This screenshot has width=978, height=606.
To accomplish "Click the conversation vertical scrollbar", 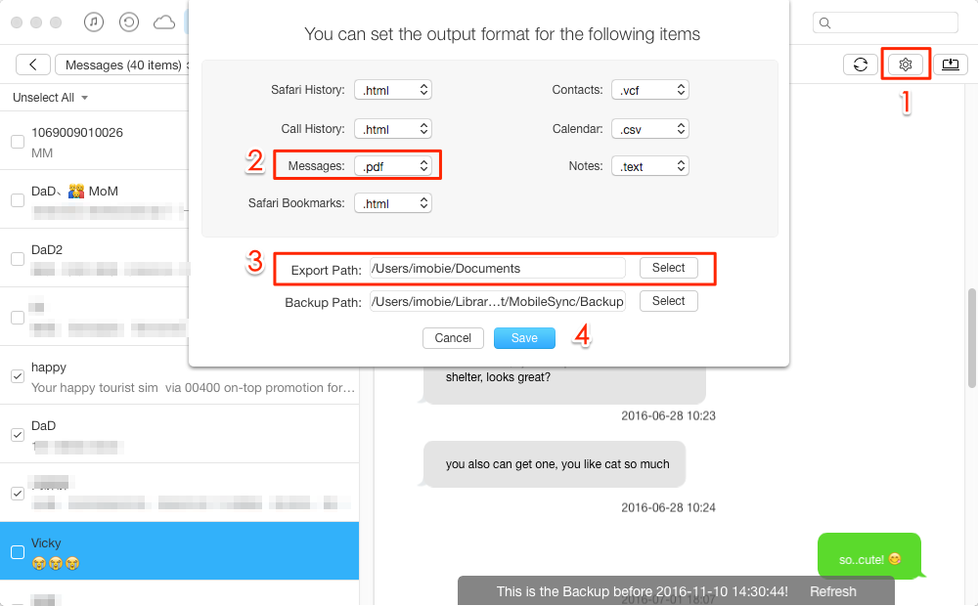I will (x=972, y=338).
